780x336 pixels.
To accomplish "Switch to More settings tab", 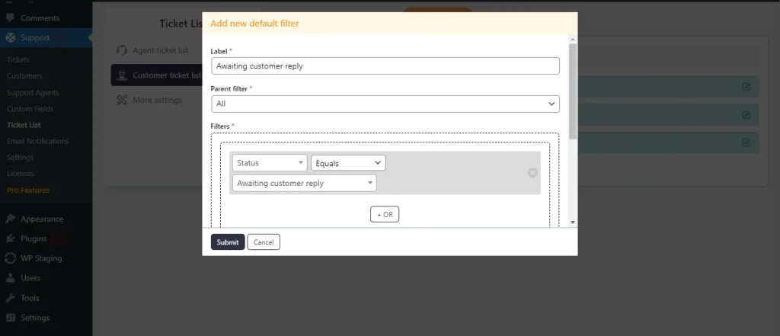I will 156,100.
